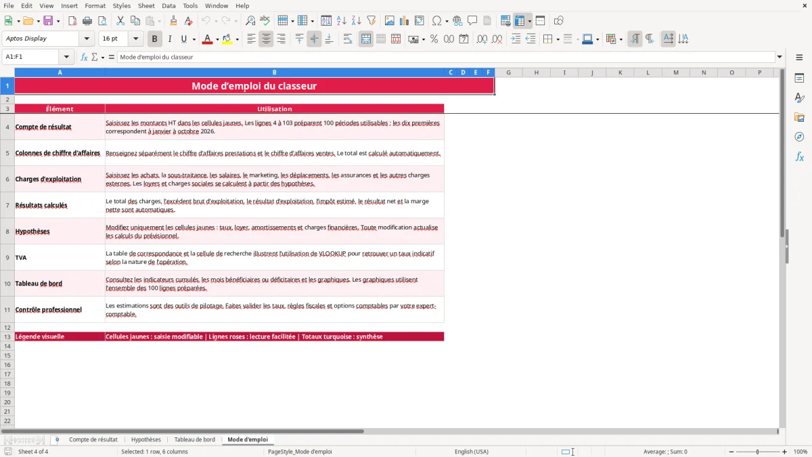Switch to Compte de résultat sheet tab

click(x=93, y=439)
